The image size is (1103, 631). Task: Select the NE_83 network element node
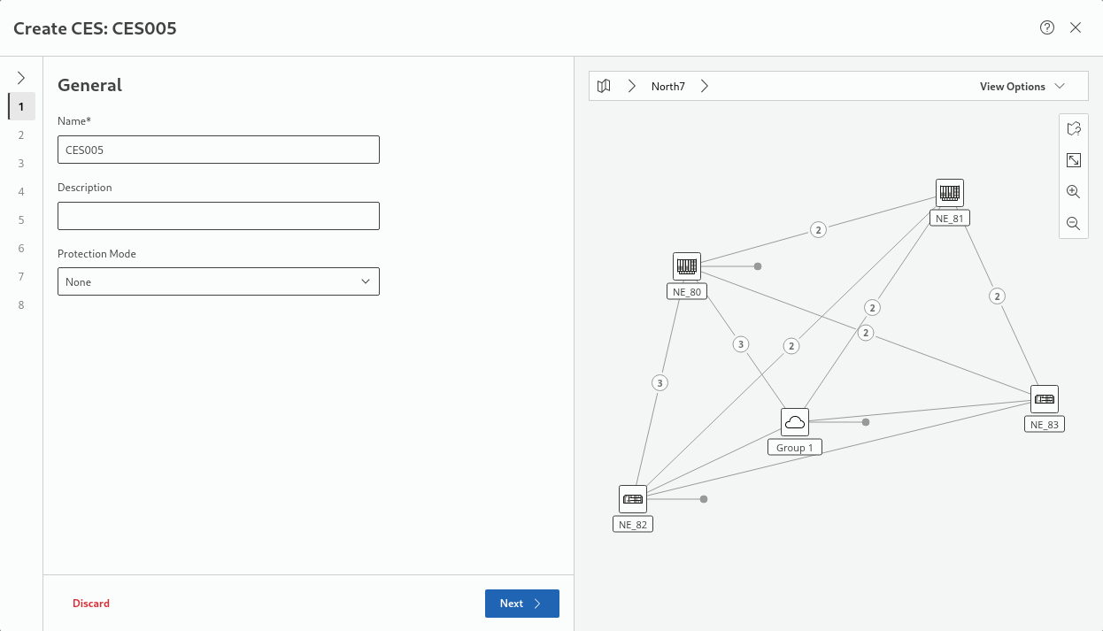pyautogui.click(x=1045, y=399)
